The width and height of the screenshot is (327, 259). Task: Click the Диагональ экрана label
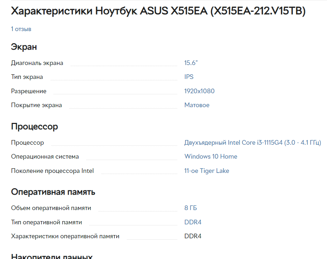[x=37, y=63]
